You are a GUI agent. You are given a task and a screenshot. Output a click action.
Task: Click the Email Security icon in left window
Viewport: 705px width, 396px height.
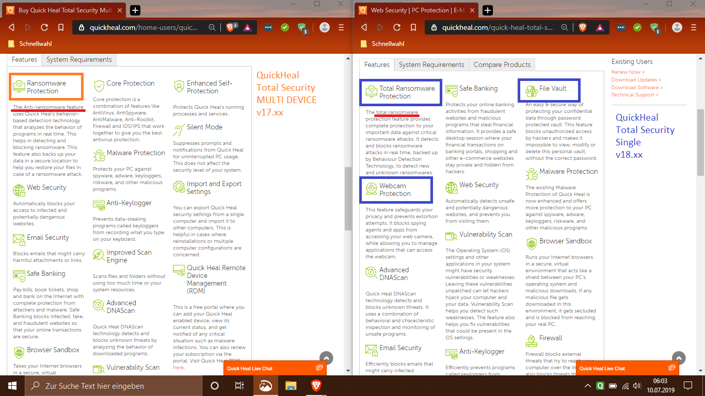tap(19, 240)
